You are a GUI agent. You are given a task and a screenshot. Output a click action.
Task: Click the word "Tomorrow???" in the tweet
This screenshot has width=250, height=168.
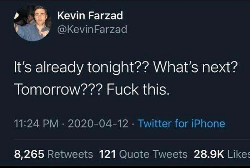(58, 89)
